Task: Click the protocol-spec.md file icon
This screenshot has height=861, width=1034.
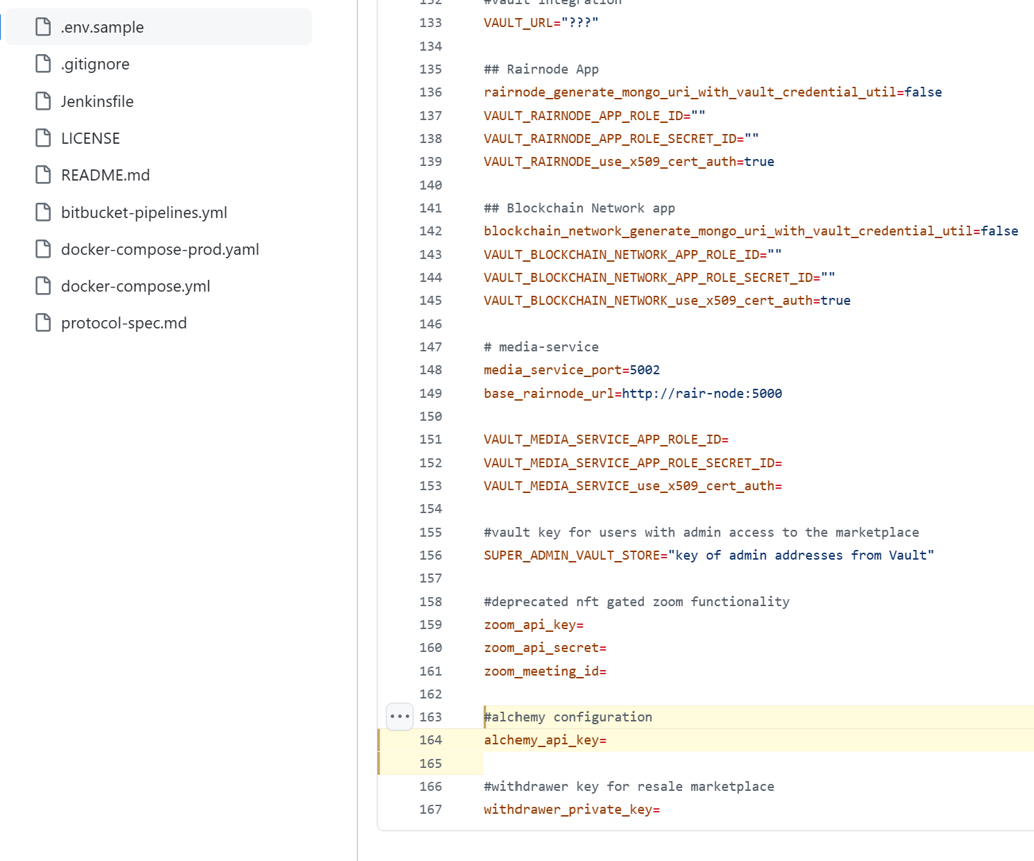Action: (x=43, y=323)
